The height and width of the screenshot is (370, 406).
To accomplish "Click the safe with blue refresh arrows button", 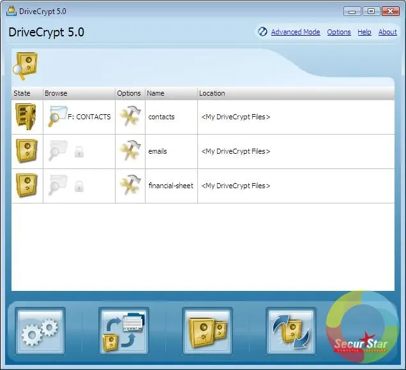I will coord(291,331).
